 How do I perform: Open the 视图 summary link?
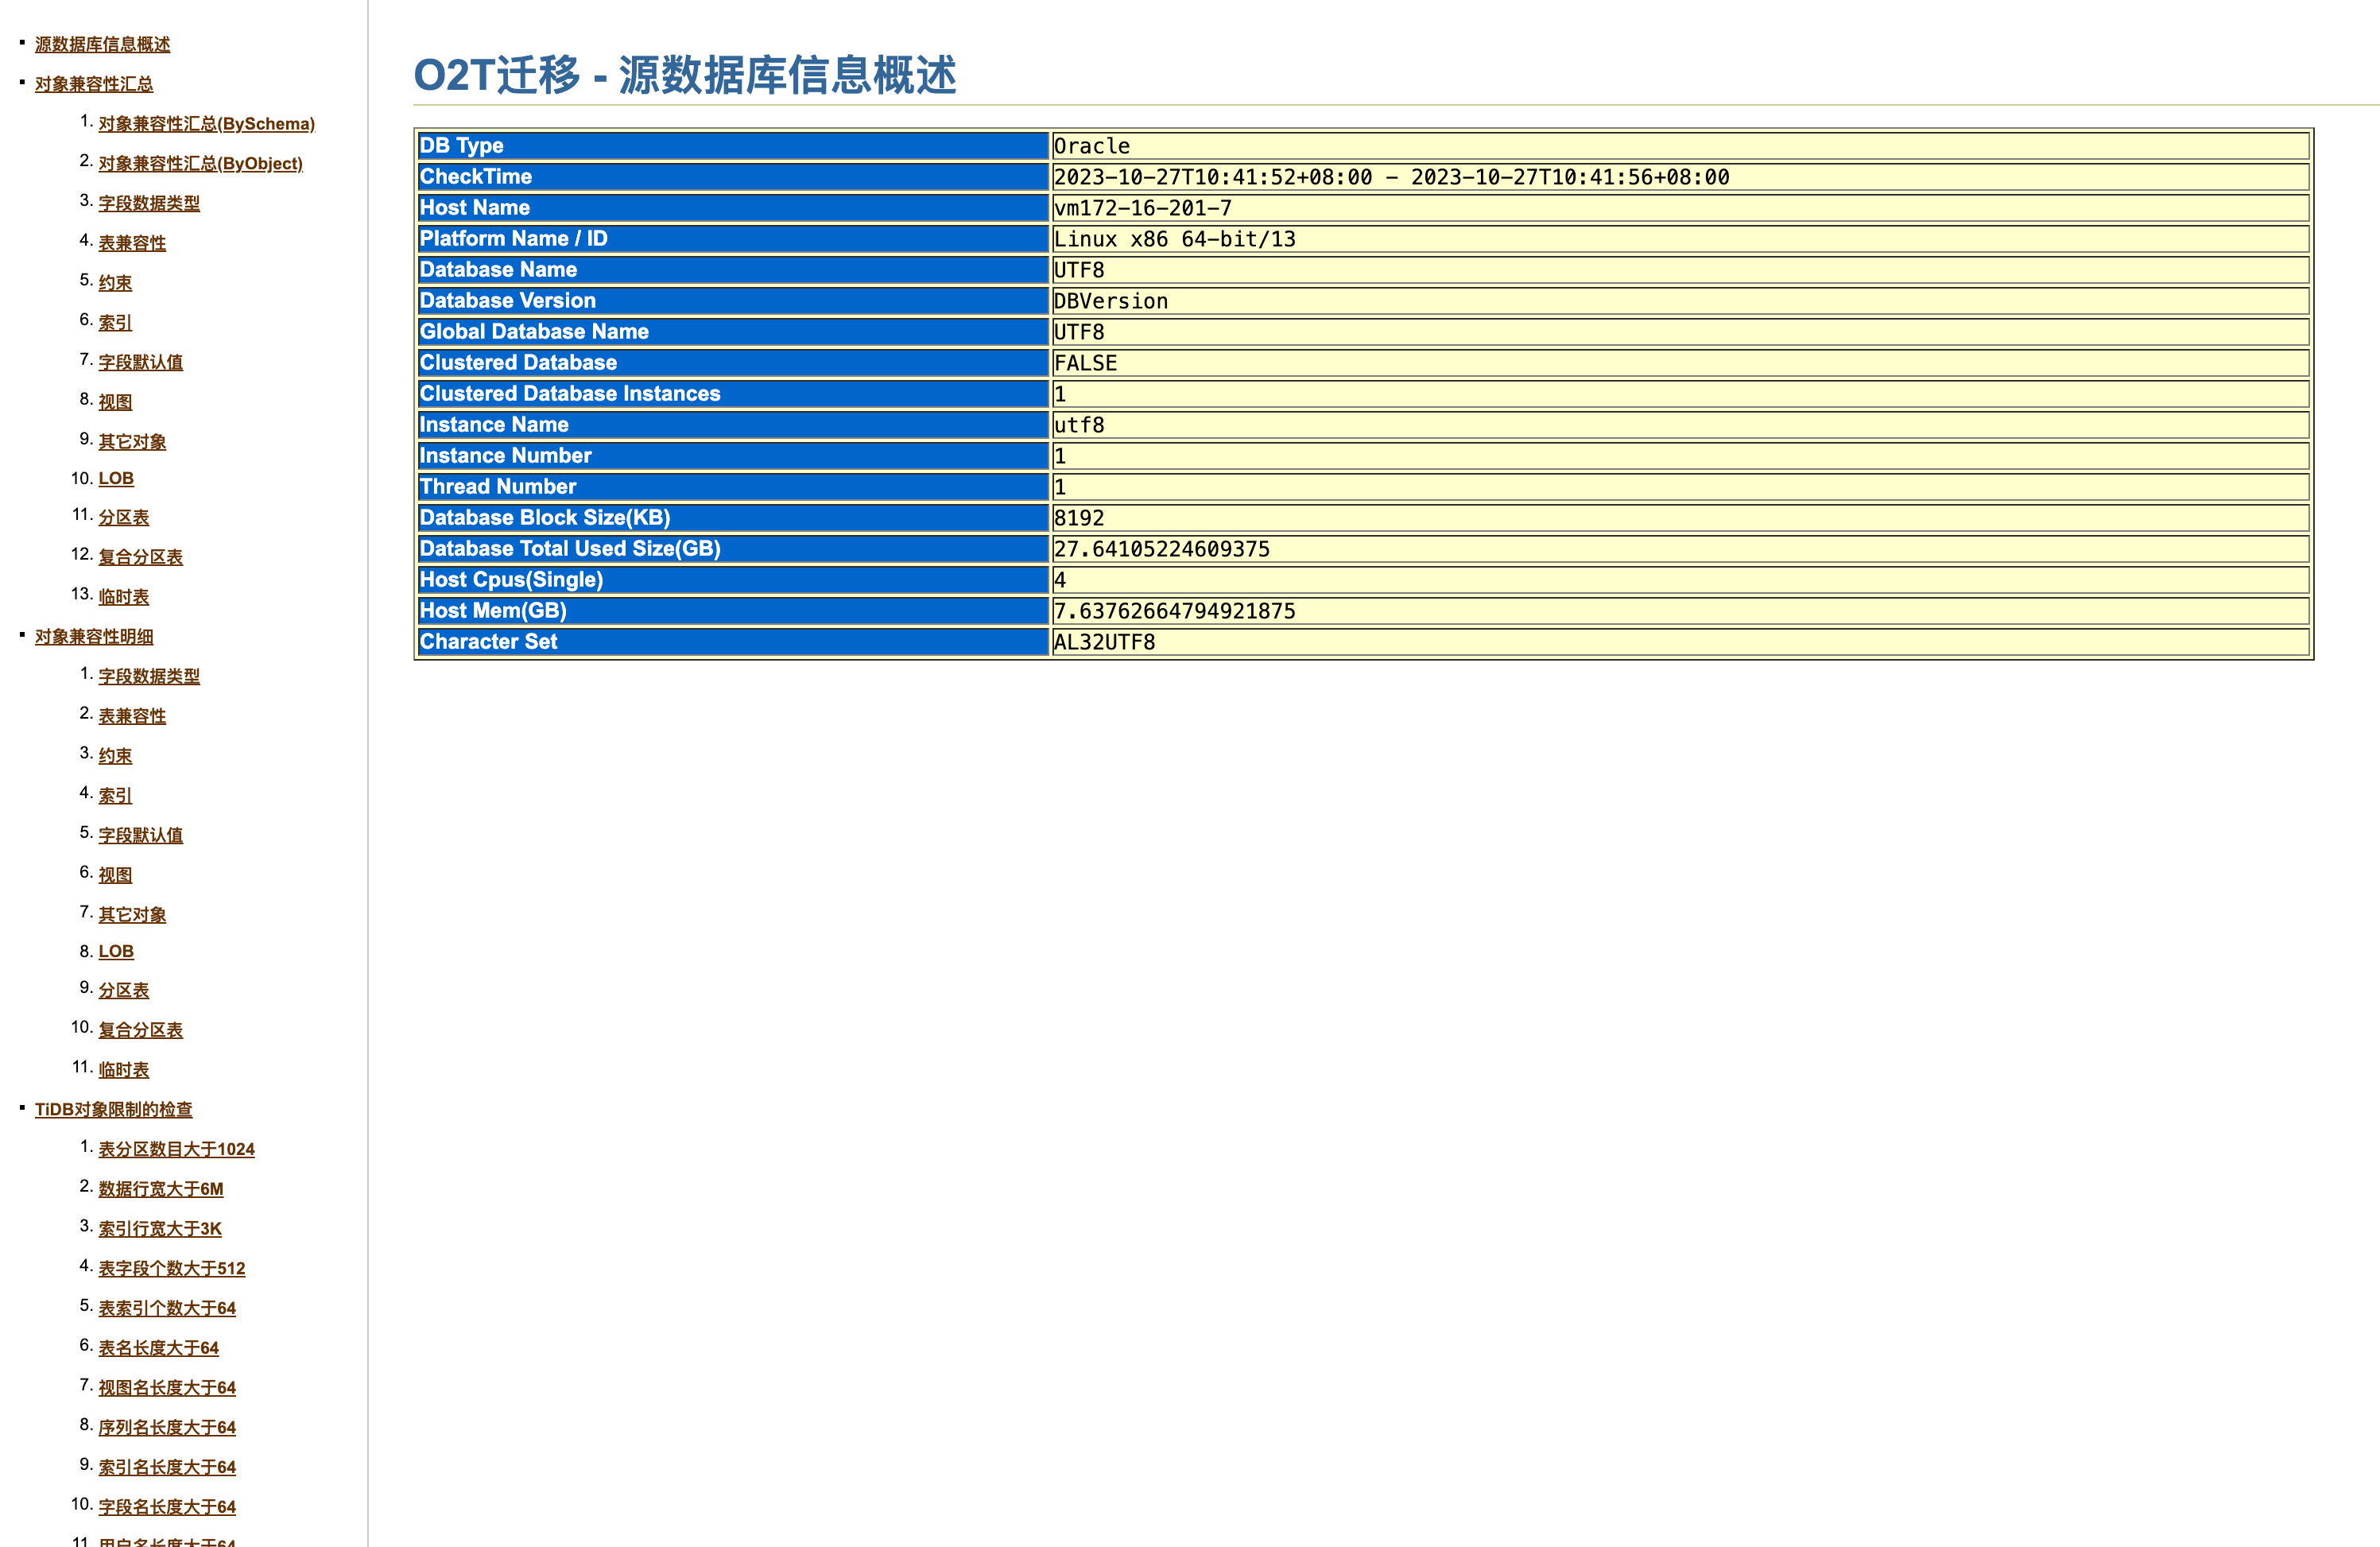click(115, 401)
